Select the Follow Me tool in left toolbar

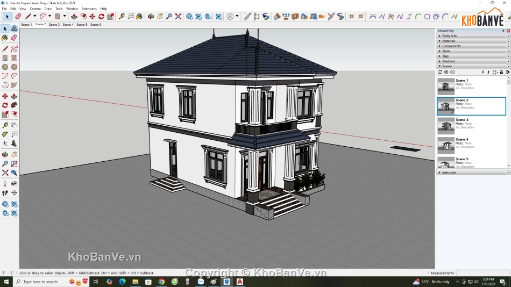tap(14, 105)
